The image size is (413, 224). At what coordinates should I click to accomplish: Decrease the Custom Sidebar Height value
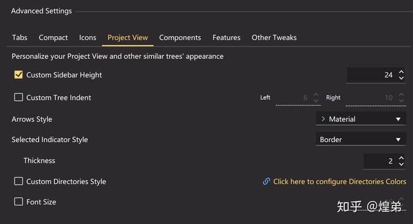click(401, 78)
